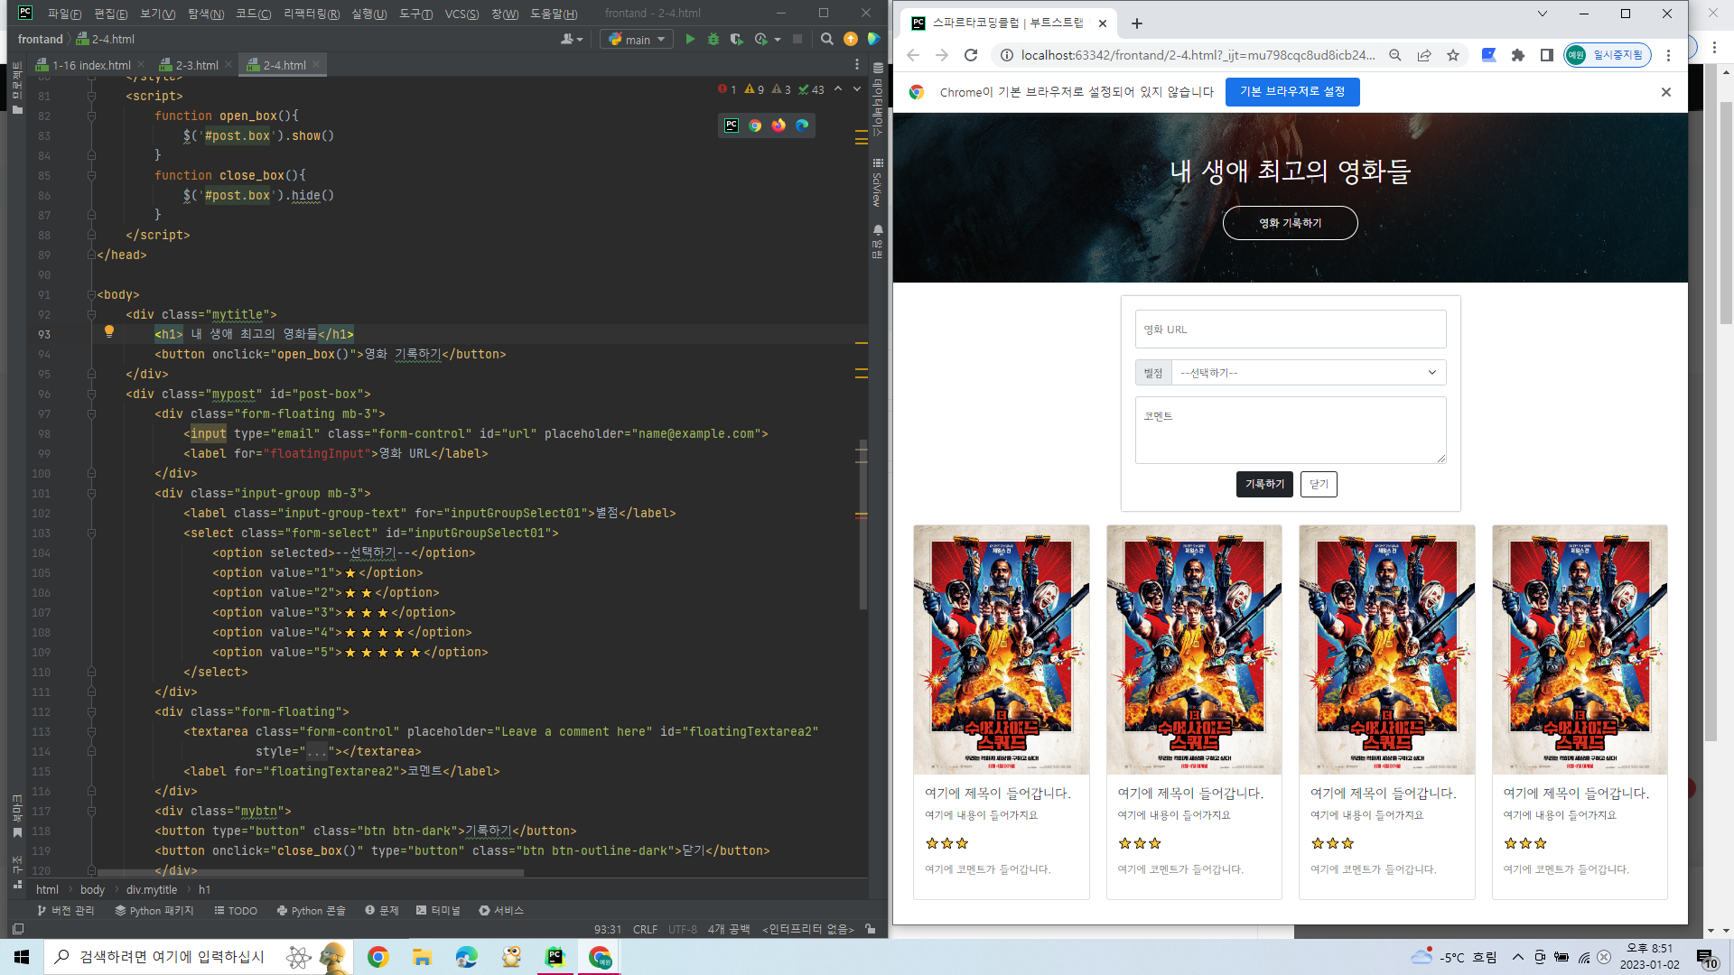Click CRLF line separator selector in status bar
This screenshot has width=1734, height=975.
[x=645, y=929]
